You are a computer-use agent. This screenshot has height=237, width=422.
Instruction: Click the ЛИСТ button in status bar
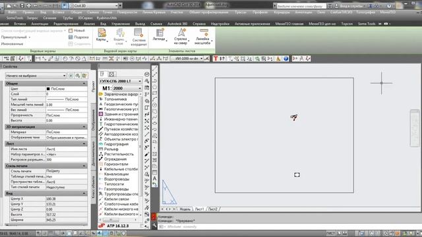330,233
